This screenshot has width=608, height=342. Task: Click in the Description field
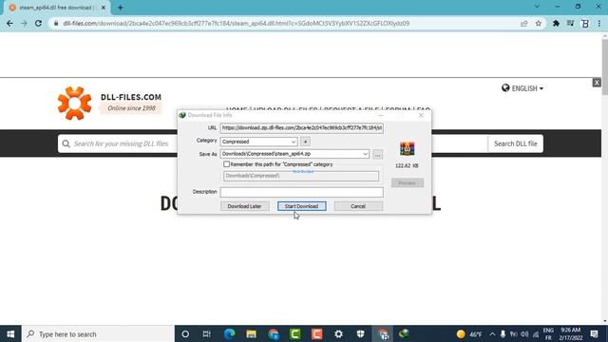(x=302, y=192)
